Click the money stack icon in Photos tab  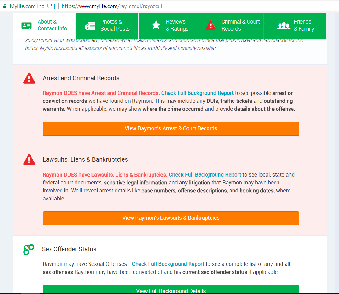point(90,26)
